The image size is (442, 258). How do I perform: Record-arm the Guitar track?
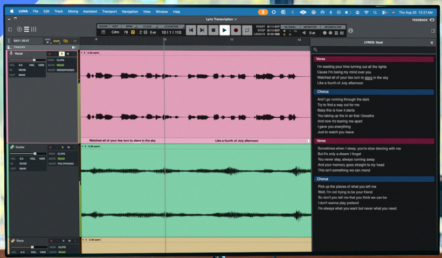(51, 147)
